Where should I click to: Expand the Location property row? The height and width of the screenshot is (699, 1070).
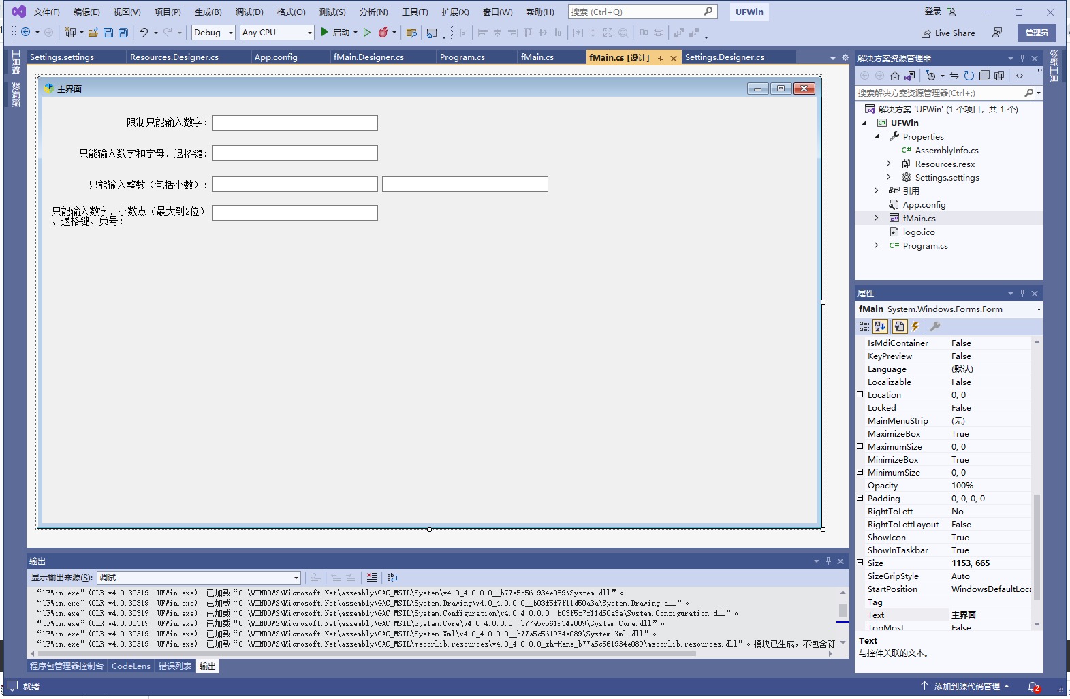point(860,394)
